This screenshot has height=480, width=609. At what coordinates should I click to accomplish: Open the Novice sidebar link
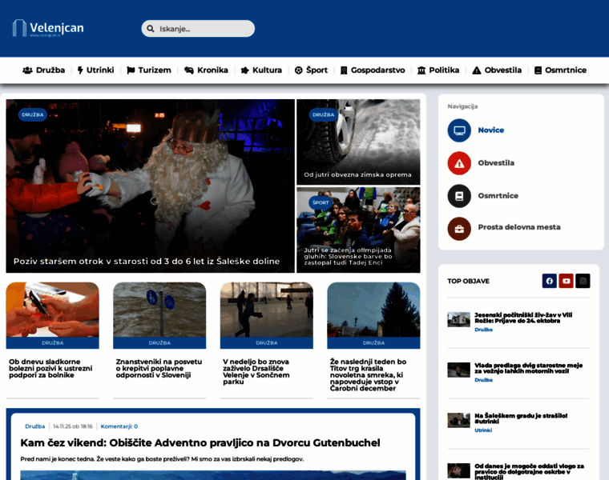(491, 130)
